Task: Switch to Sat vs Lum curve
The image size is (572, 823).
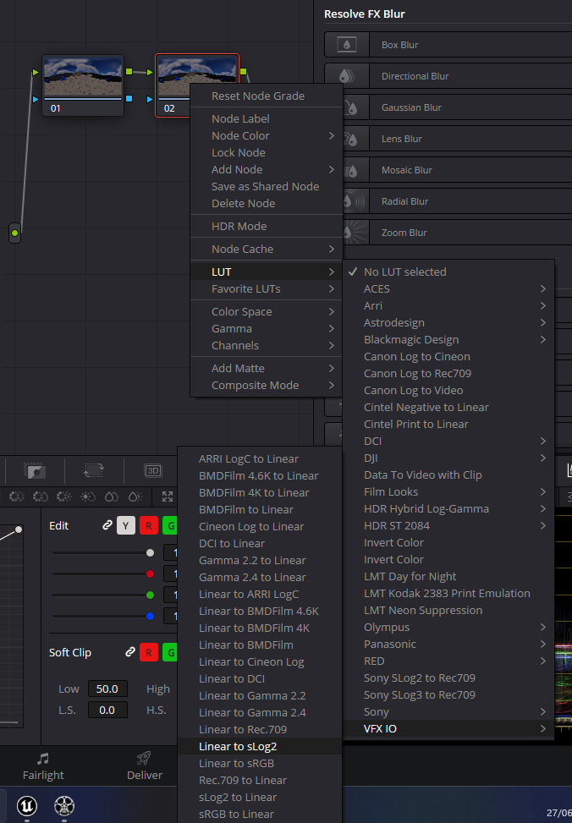Action: 135,496
